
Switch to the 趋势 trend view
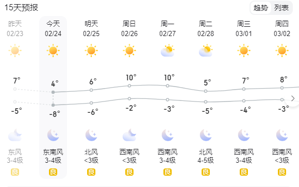click(260, 8)
